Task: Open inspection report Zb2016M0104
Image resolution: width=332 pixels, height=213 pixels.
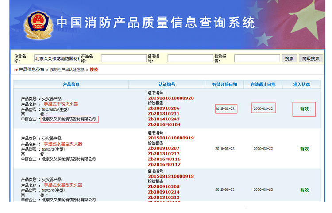Action: click(164, 124)
